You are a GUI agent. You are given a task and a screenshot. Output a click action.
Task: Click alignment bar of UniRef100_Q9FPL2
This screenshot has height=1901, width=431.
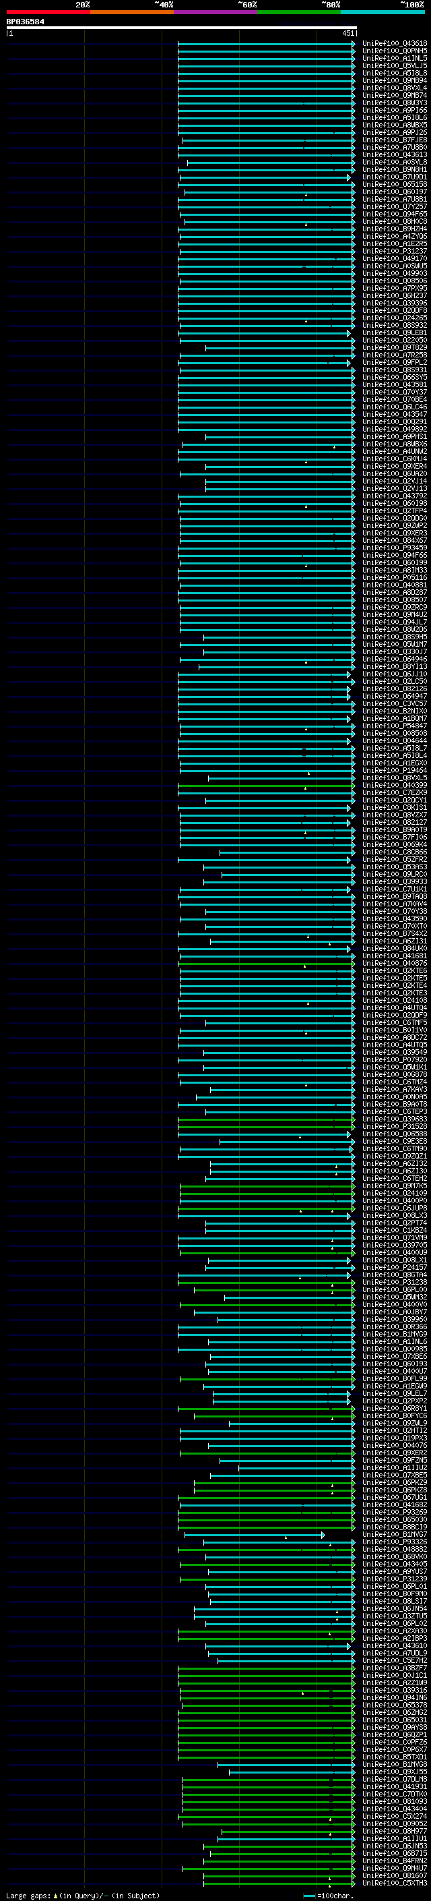coord(264,362)
